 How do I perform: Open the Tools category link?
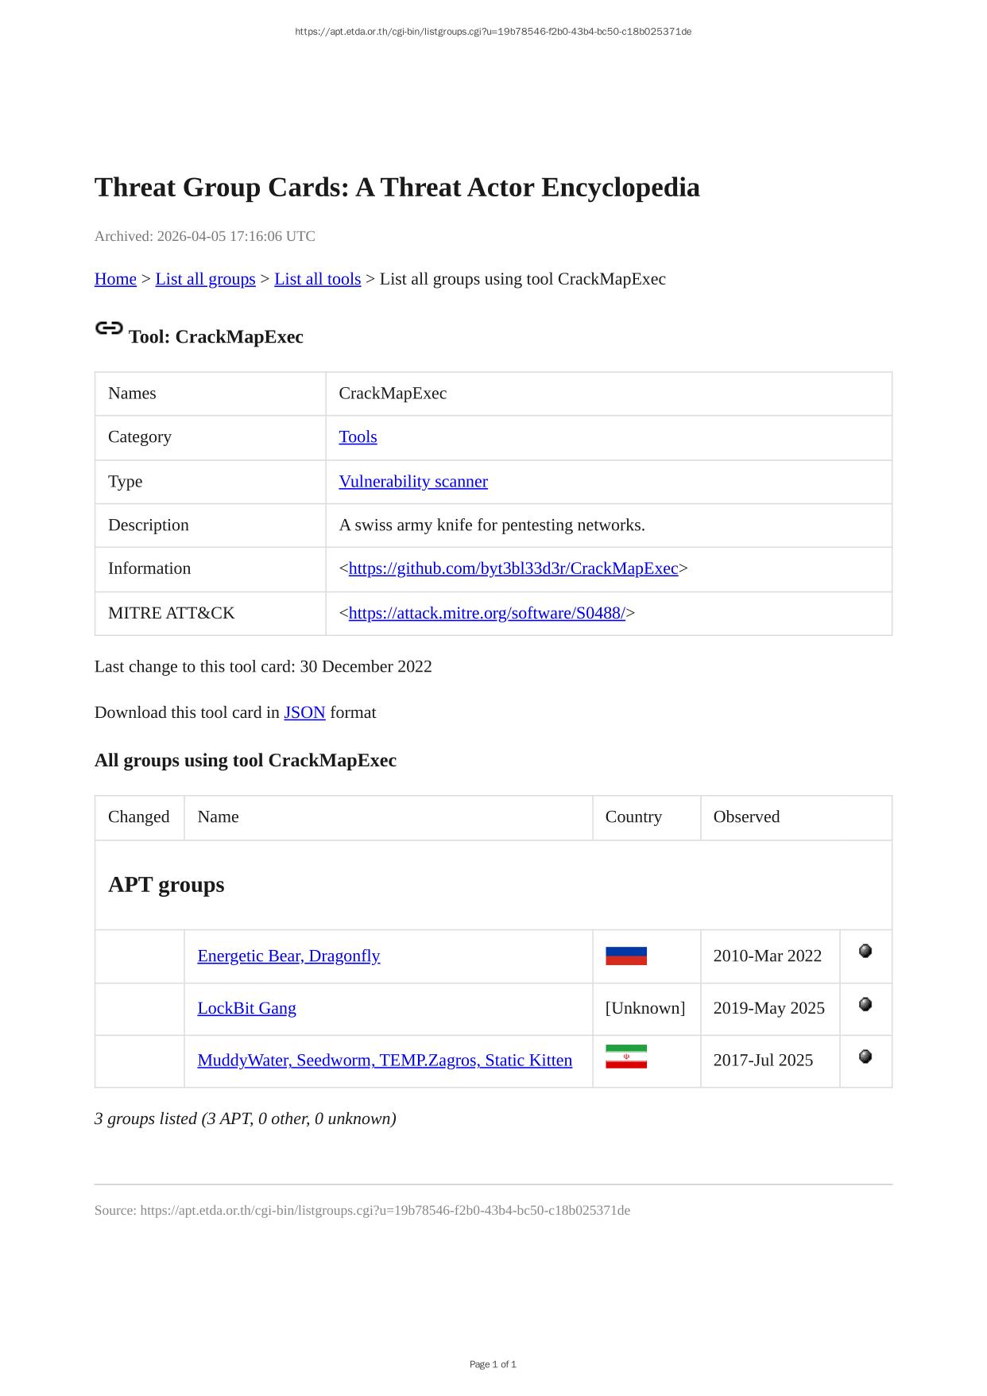coord(358,437)
